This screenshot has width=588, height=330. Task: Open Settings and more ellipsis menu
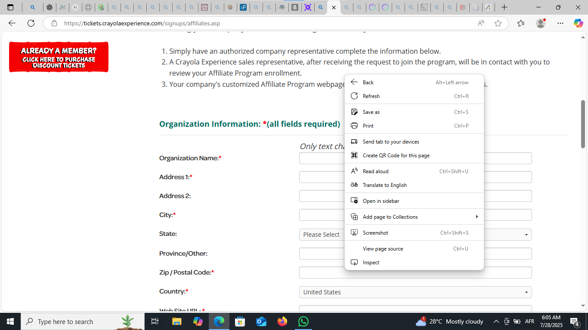click(x=560, y=23)
